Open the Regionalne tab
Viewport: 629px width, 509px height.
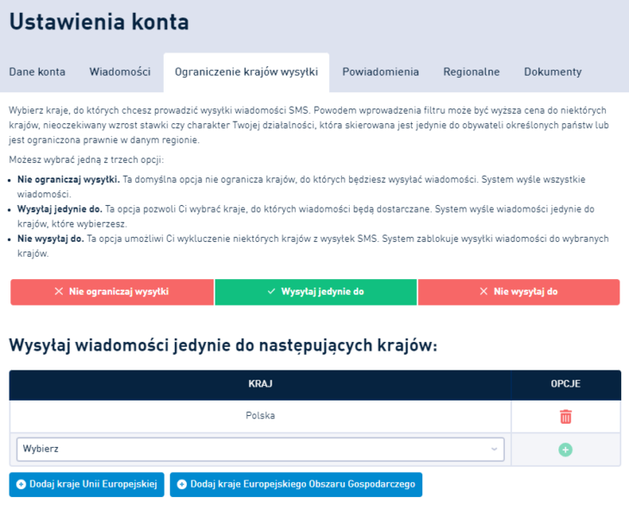pyautogui.click(x=471, y=71)
